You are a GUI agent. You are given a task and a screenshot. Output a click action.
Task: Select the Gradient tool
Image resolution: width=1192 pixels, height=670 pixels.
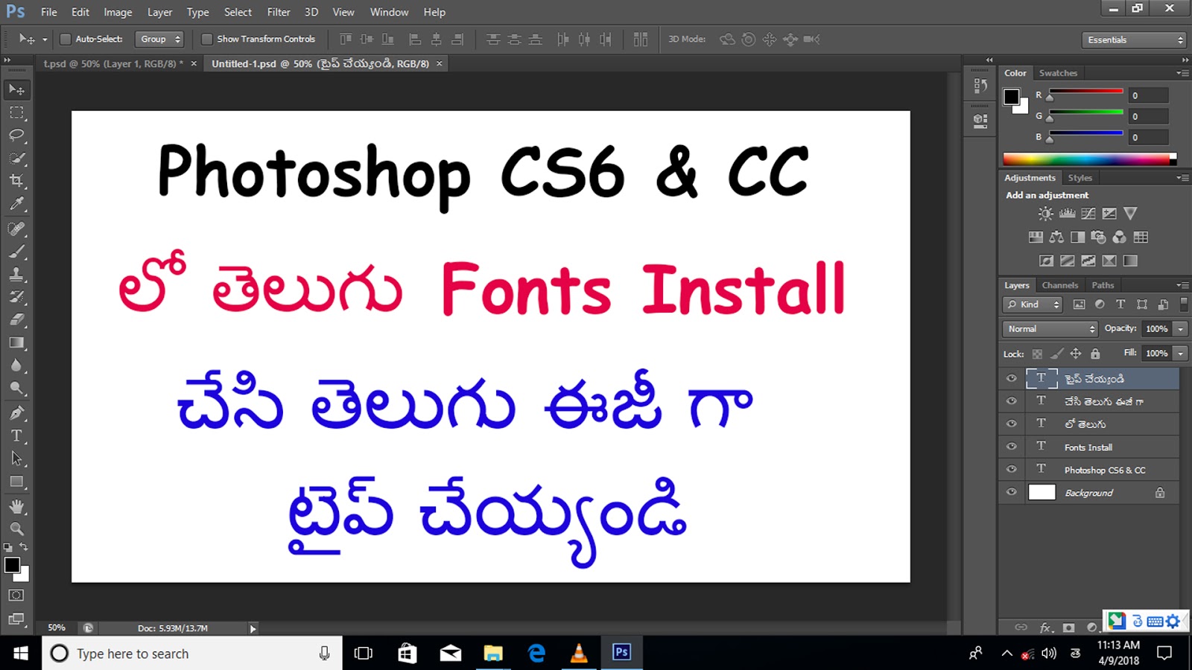tap(16, 342)
